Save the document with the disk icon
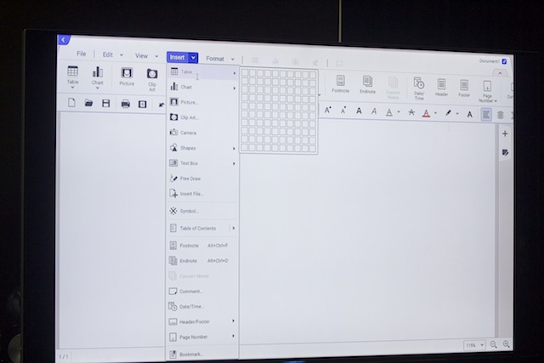The width and height of the screenshot is (544, 363). coord(105,104)
